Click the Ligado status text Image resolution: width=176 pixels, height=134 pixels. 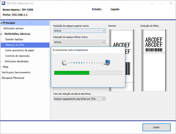click(x=115, y=9)
